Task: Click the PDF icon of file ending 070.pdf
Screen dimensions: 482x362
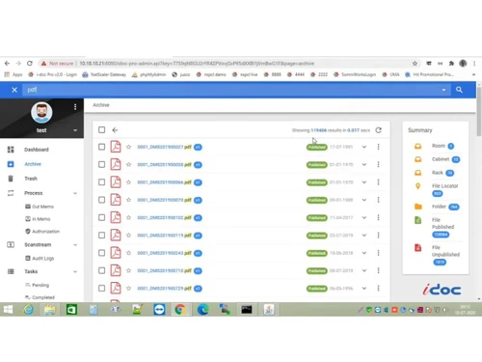Action: (x=116, y=200)
